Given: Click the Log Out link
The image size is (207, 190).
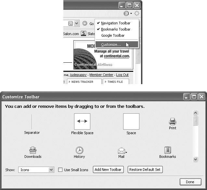Looking at the screenshot, I should coord(122,75).
